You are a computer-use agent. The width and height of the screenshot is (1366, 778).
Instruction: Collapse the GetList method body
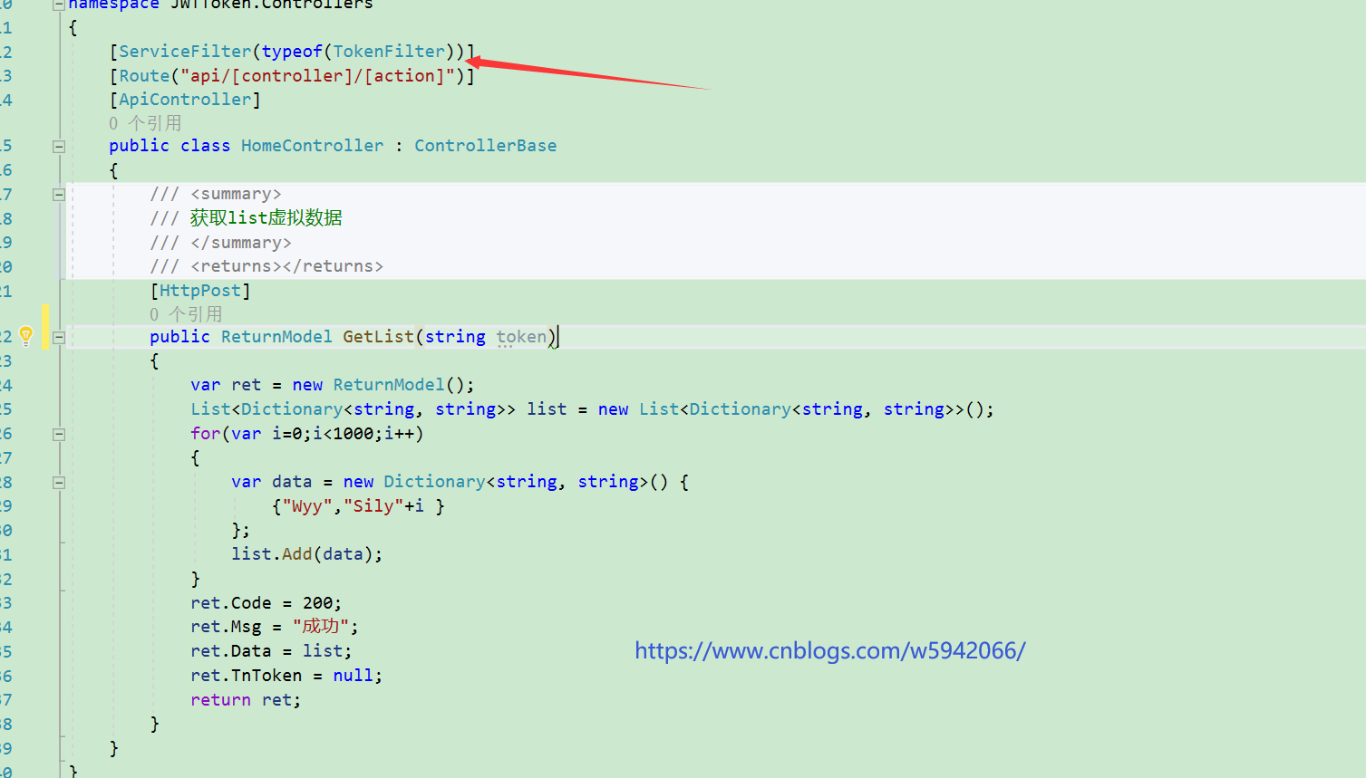(x=59, y=338)
